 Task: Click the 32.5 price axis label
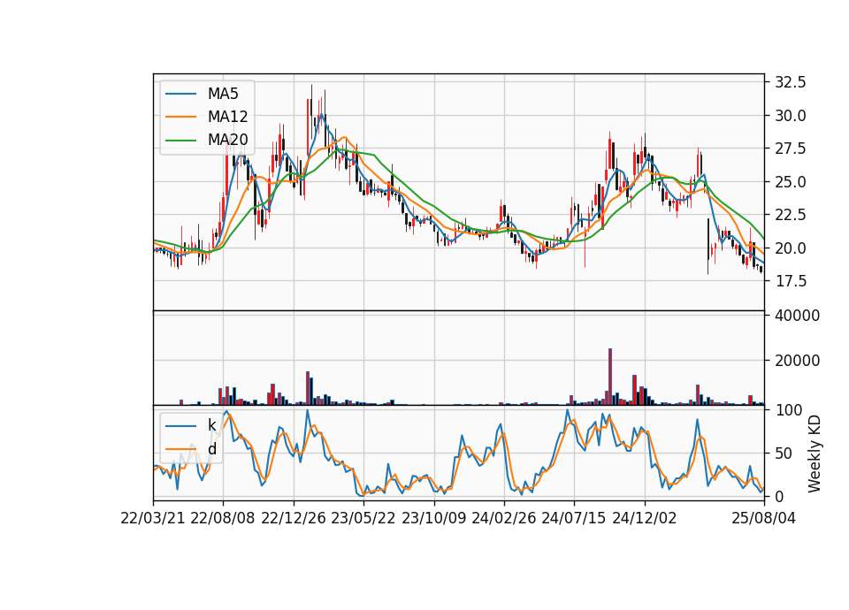[791, 82]
